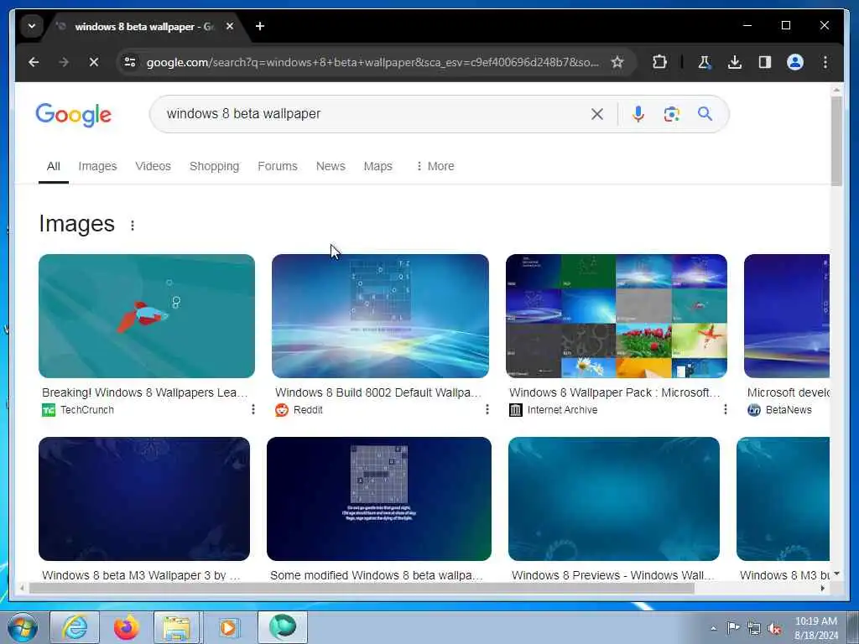Click the forward navigation arrow
This screenshot has height=644, width=859.
click(64, 62)
